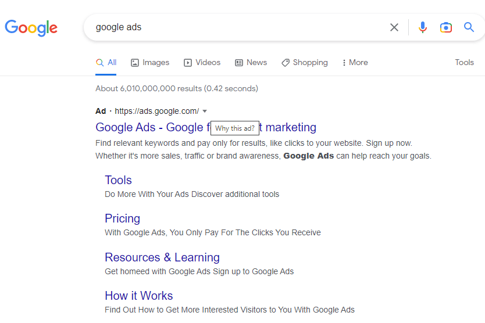Start voice search with microphone icon
The width and height of the screenshot is (485, 323).
pos(423,27)
